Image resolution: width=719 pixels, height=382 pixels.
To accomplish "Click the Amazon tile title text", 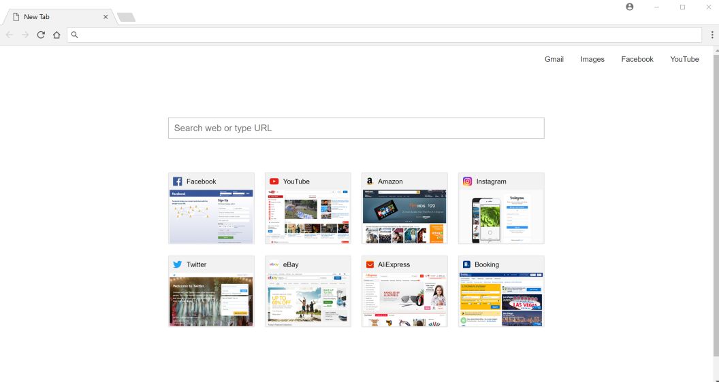I will point(390,181).
